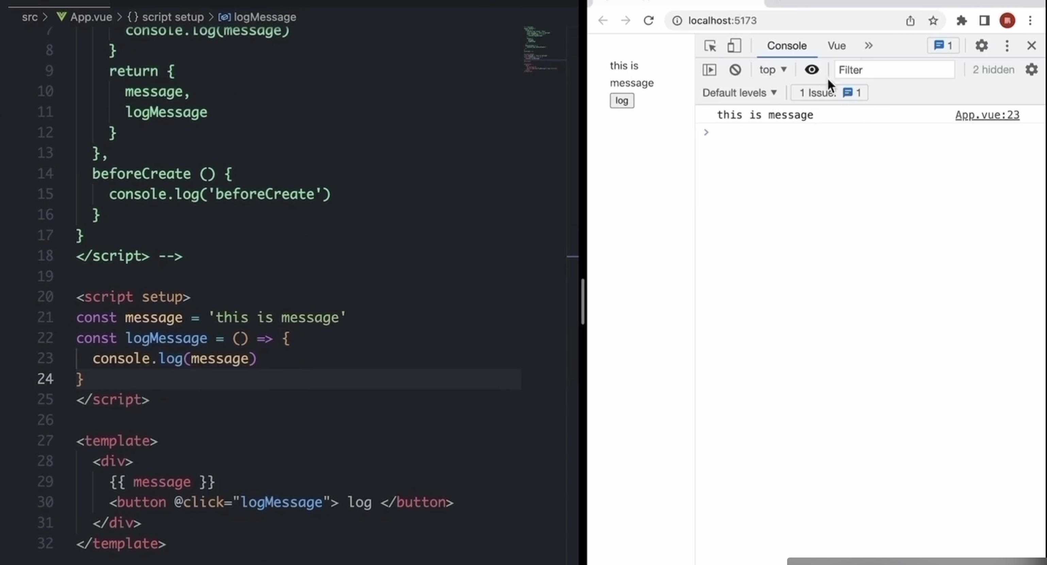Click the console Filter input field
1047x565 pixels.
click(x=894, y=69)
